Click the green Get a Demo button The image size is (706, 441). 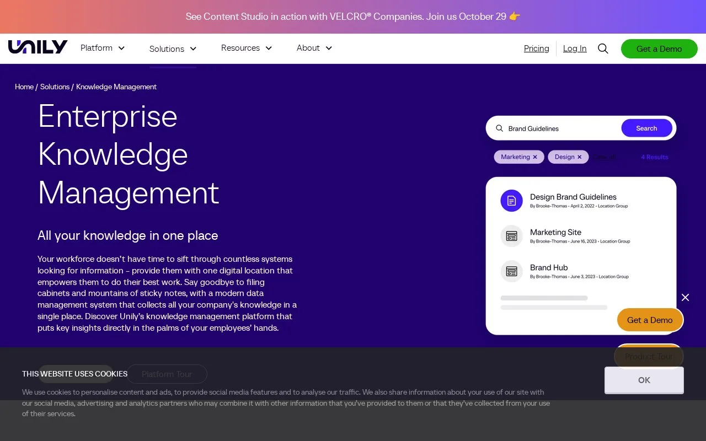(x=659, y=49)
